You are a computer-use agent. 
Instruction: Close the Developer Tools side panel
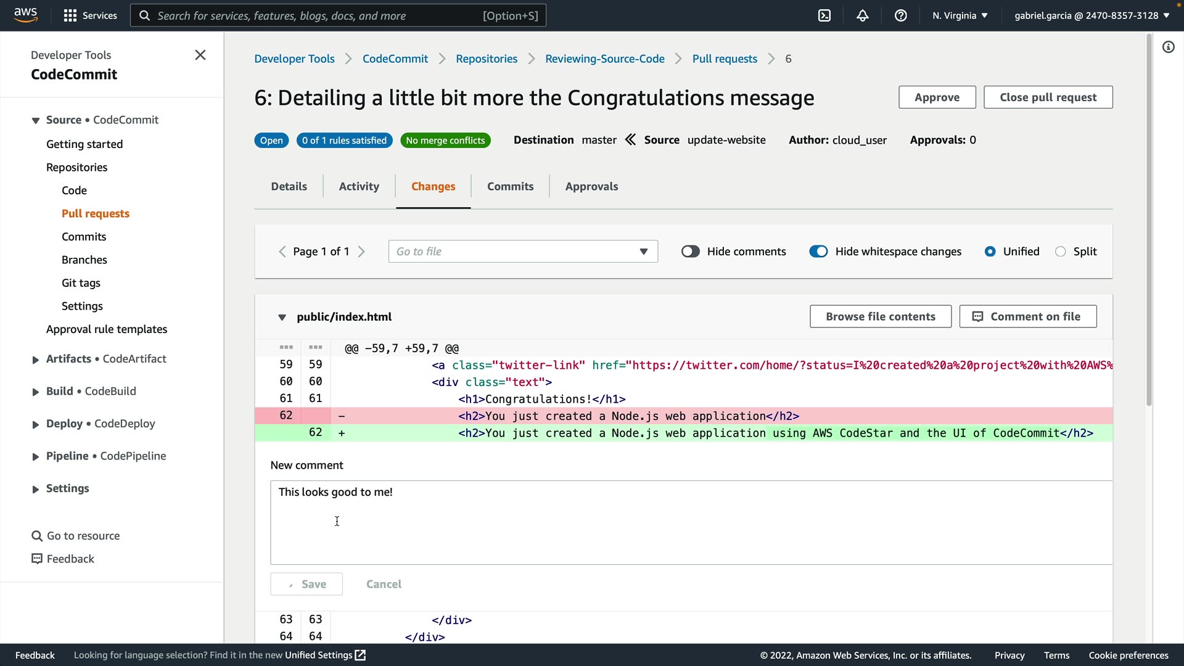[x=200, y=55]
